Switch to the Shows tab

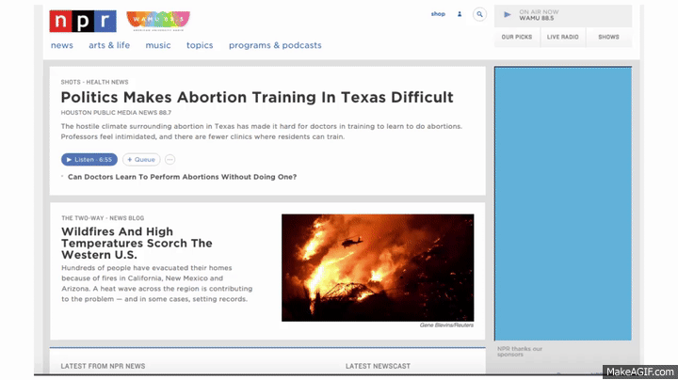point(608,37)
